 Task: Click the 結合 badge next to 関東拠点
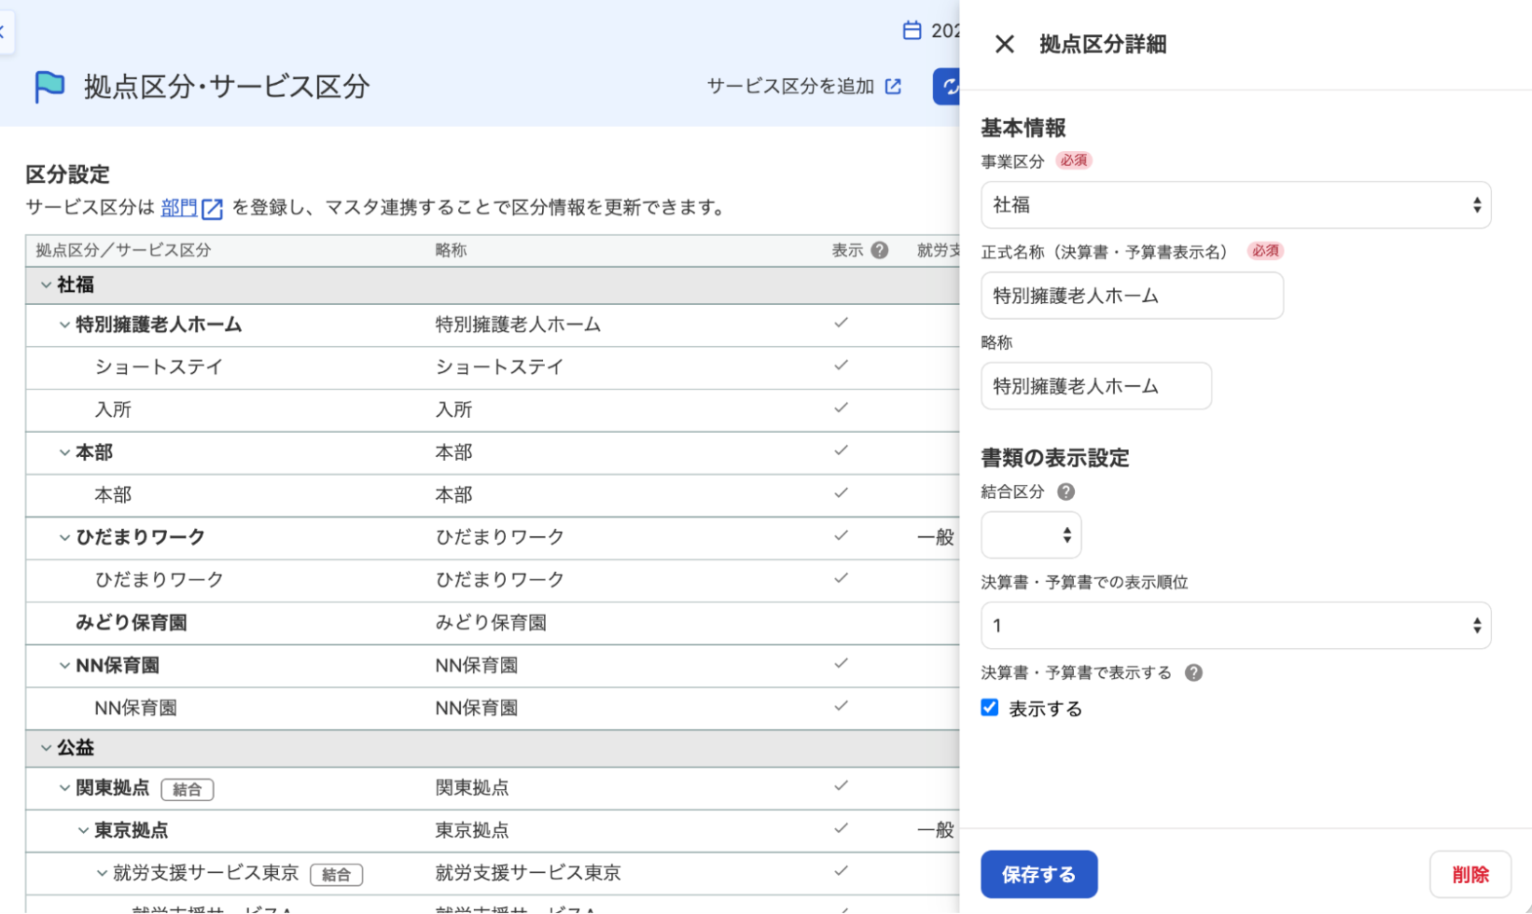coord(188,790)
